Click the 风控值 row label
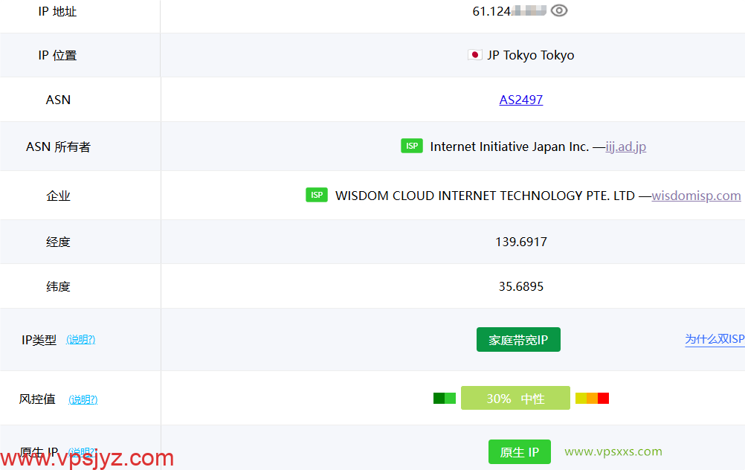This screenshot has height=470, width=745. point(37,399)
